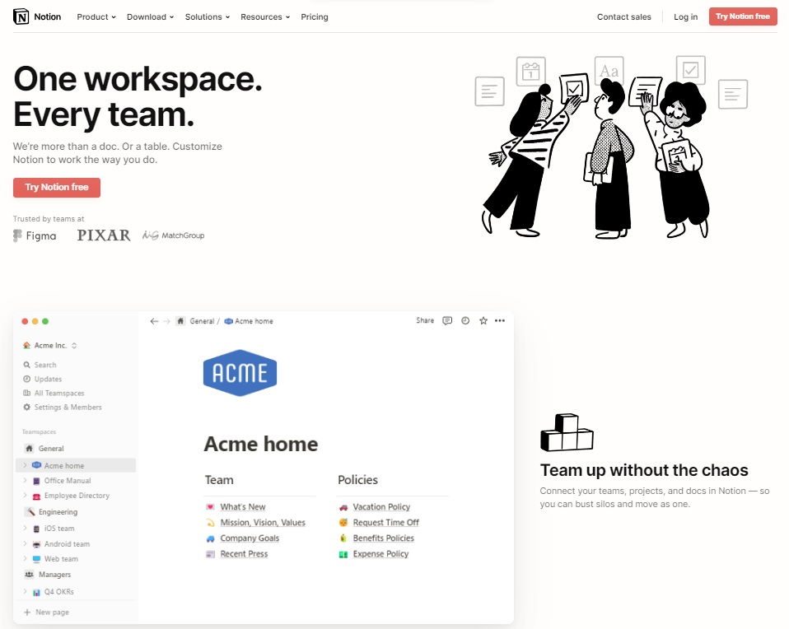Expand the Solutions menu
The height and width of the screenshot is (629, 789).
[208, 16]
